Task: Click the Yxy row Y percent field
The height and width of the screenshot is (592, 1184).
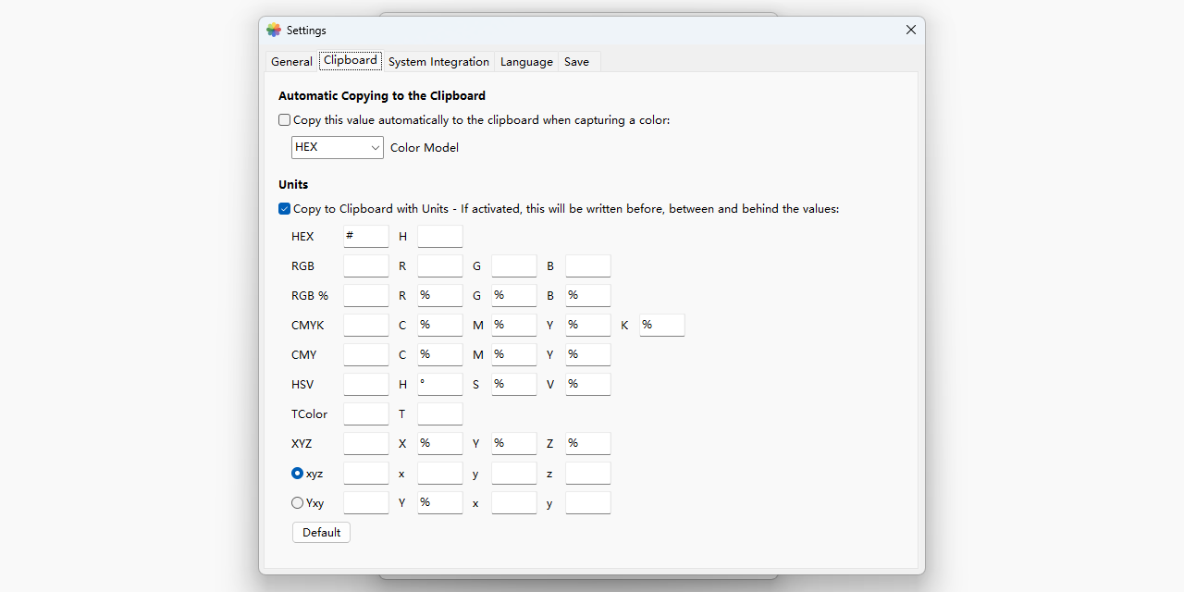Action: (x=440, y=503)
